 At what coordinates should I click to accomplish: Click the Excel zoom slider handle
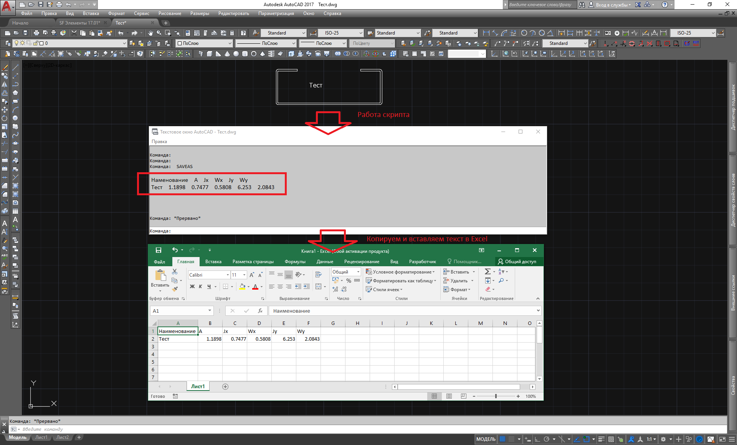496,396
